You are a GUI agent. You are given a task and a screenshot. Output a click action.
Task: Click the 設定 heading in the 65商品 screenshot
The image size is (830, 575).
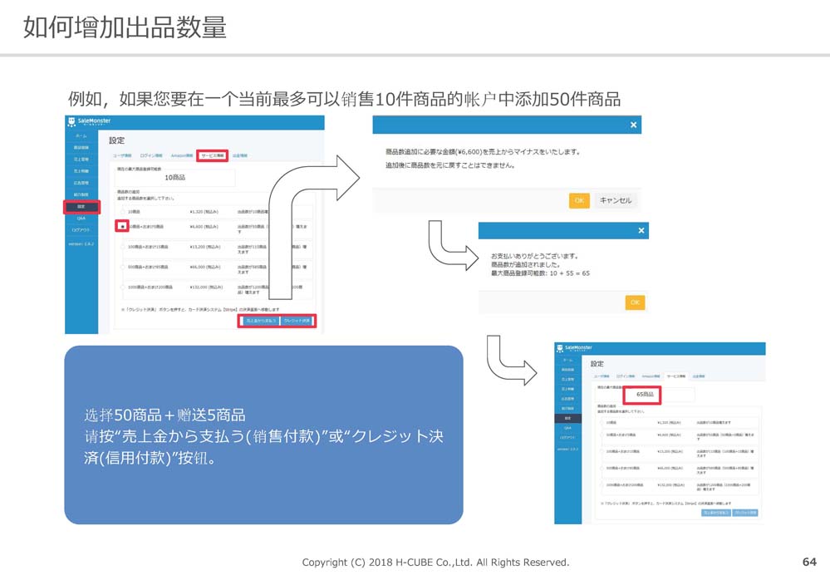click(597, 364)
